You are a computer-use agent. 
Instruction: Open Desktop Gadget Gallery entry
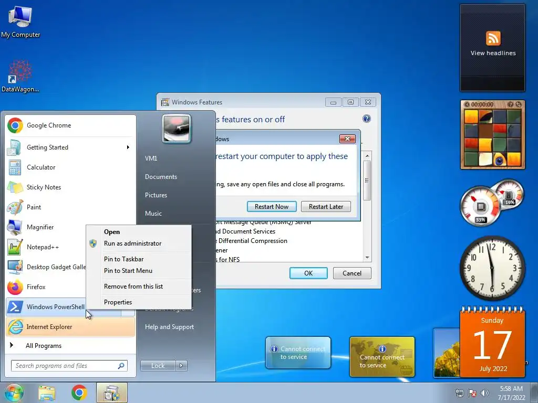46,267
